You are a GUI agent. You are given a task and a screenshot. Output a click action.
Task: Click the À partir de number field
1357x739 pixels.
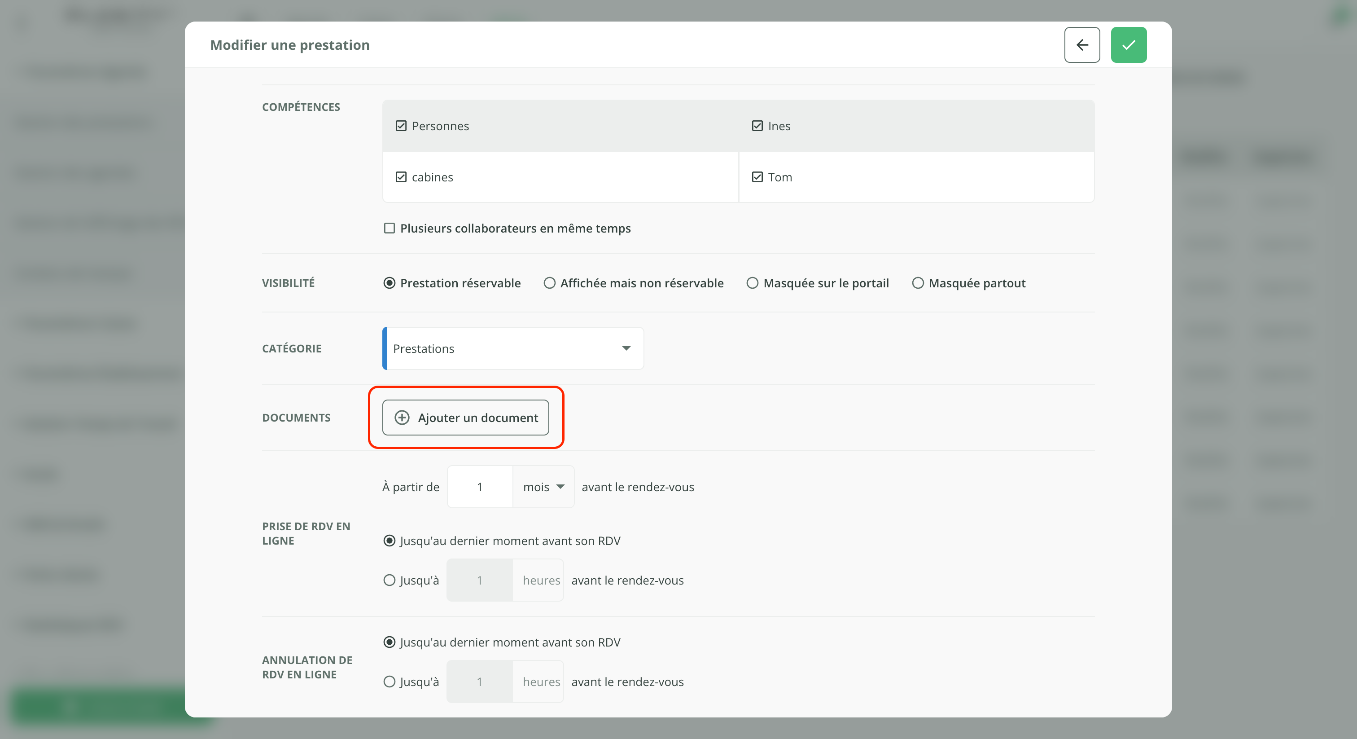coord(479,487)
